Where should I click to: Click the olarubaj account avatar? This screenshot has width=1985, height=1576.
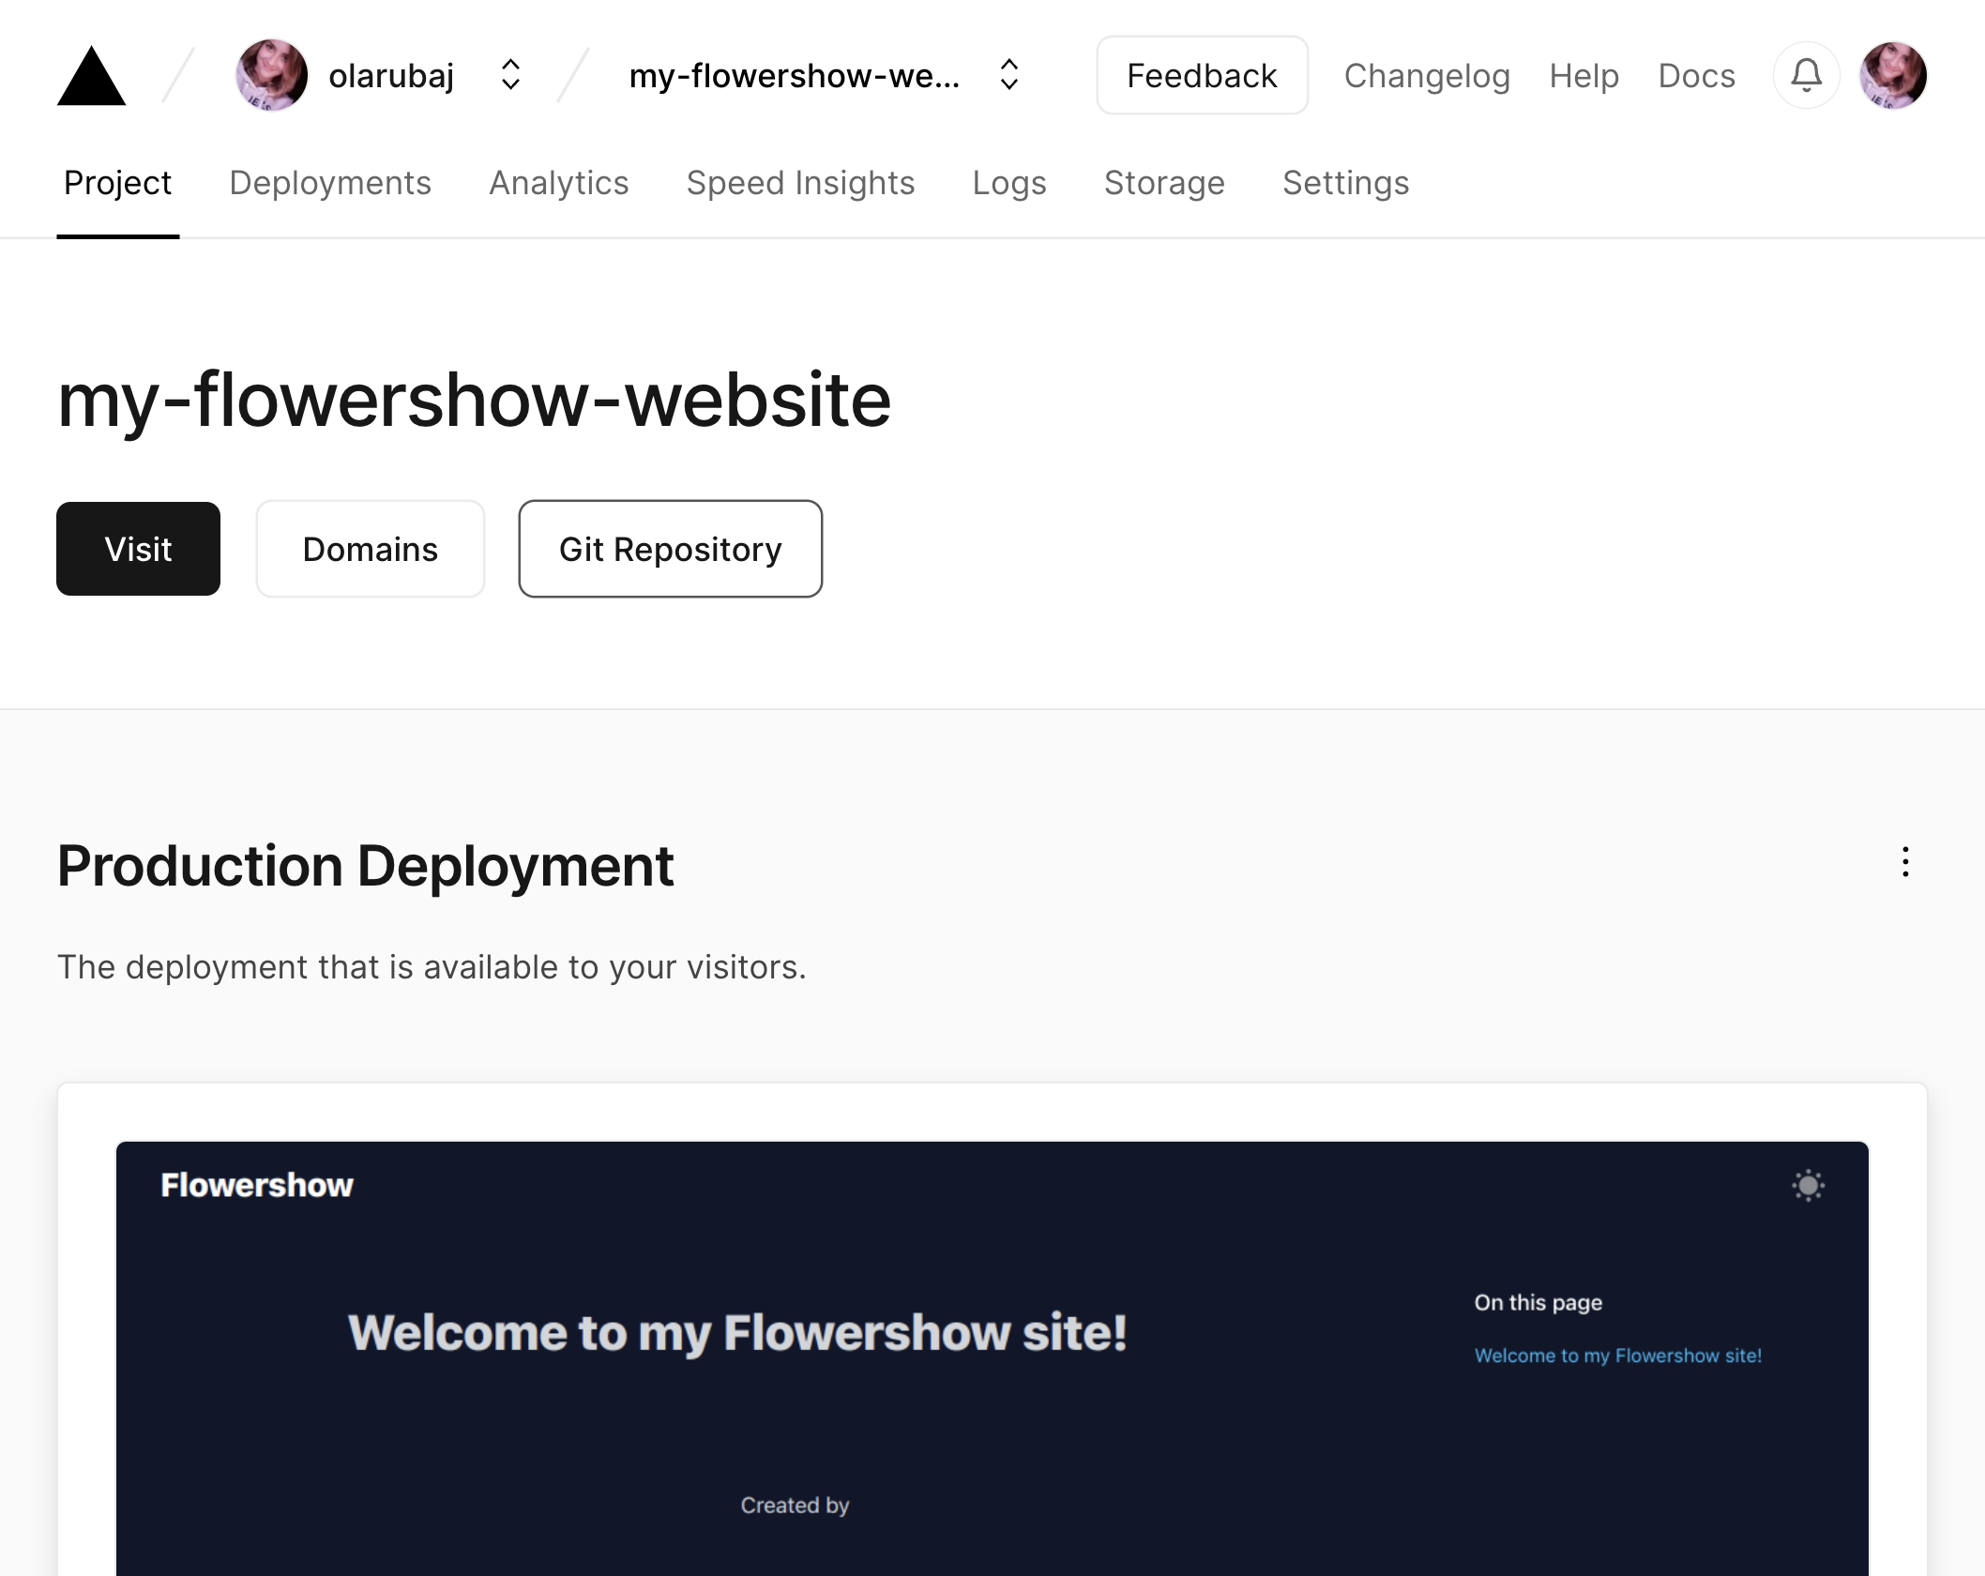point(271,75)
